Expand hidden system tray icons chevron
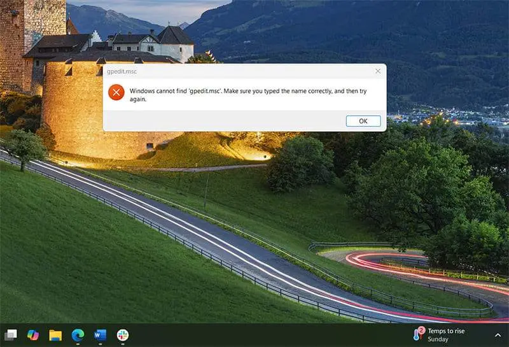This screenshot has width=509, height=347. tap(498, 335)
